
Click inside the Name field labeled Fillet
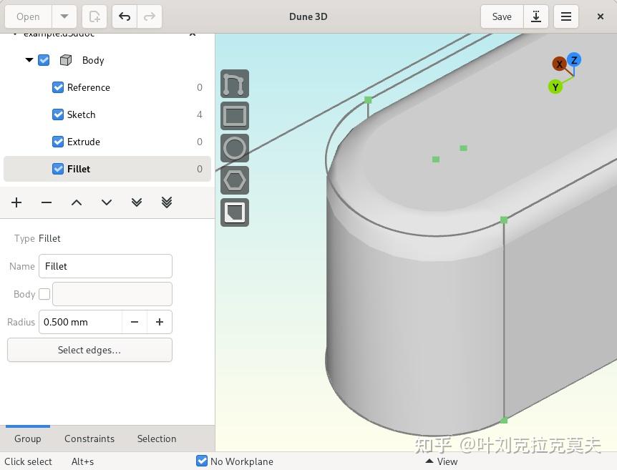tap(105, 266)
